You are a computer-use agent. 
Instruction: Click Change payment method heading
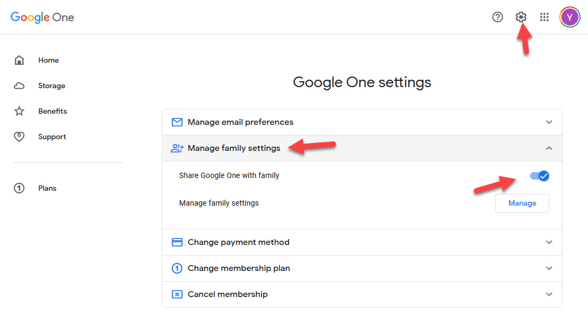point(239,242)
